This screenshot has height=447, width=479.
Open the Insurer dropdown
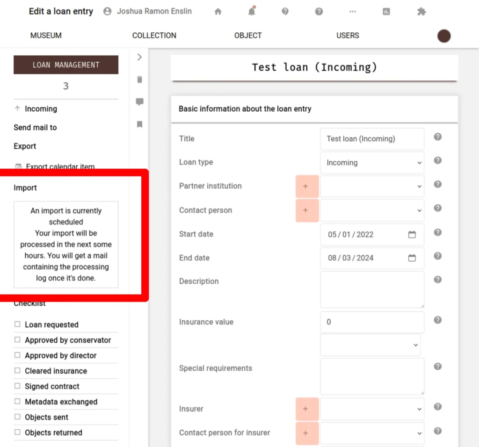tap(372, 409)
